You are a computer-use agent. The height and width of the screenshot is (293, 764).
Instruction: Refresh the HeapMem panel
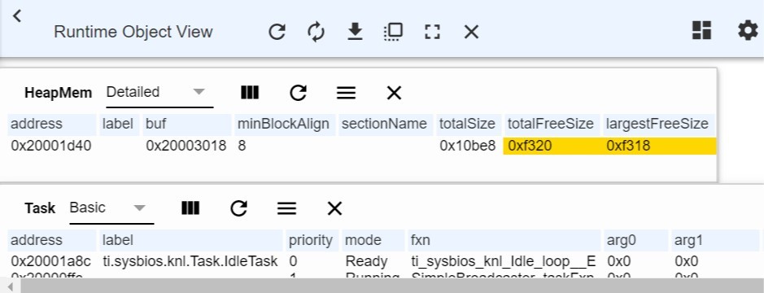pos(298,92)
